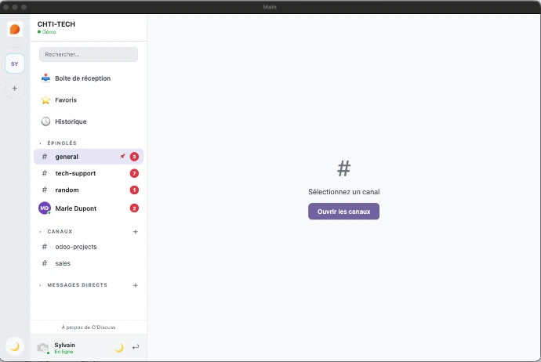Click the orange workspace logo icon

coord(14,29)
